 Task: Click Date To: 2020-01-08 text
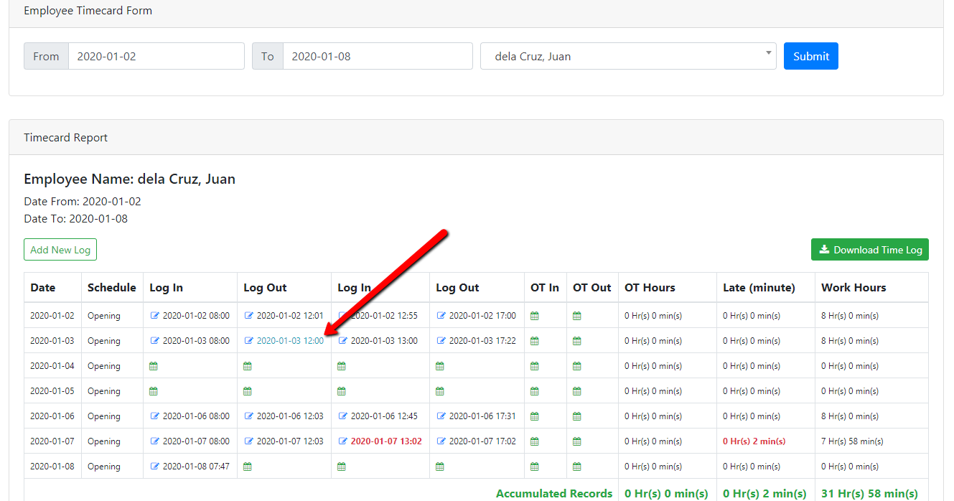[76, 219]
